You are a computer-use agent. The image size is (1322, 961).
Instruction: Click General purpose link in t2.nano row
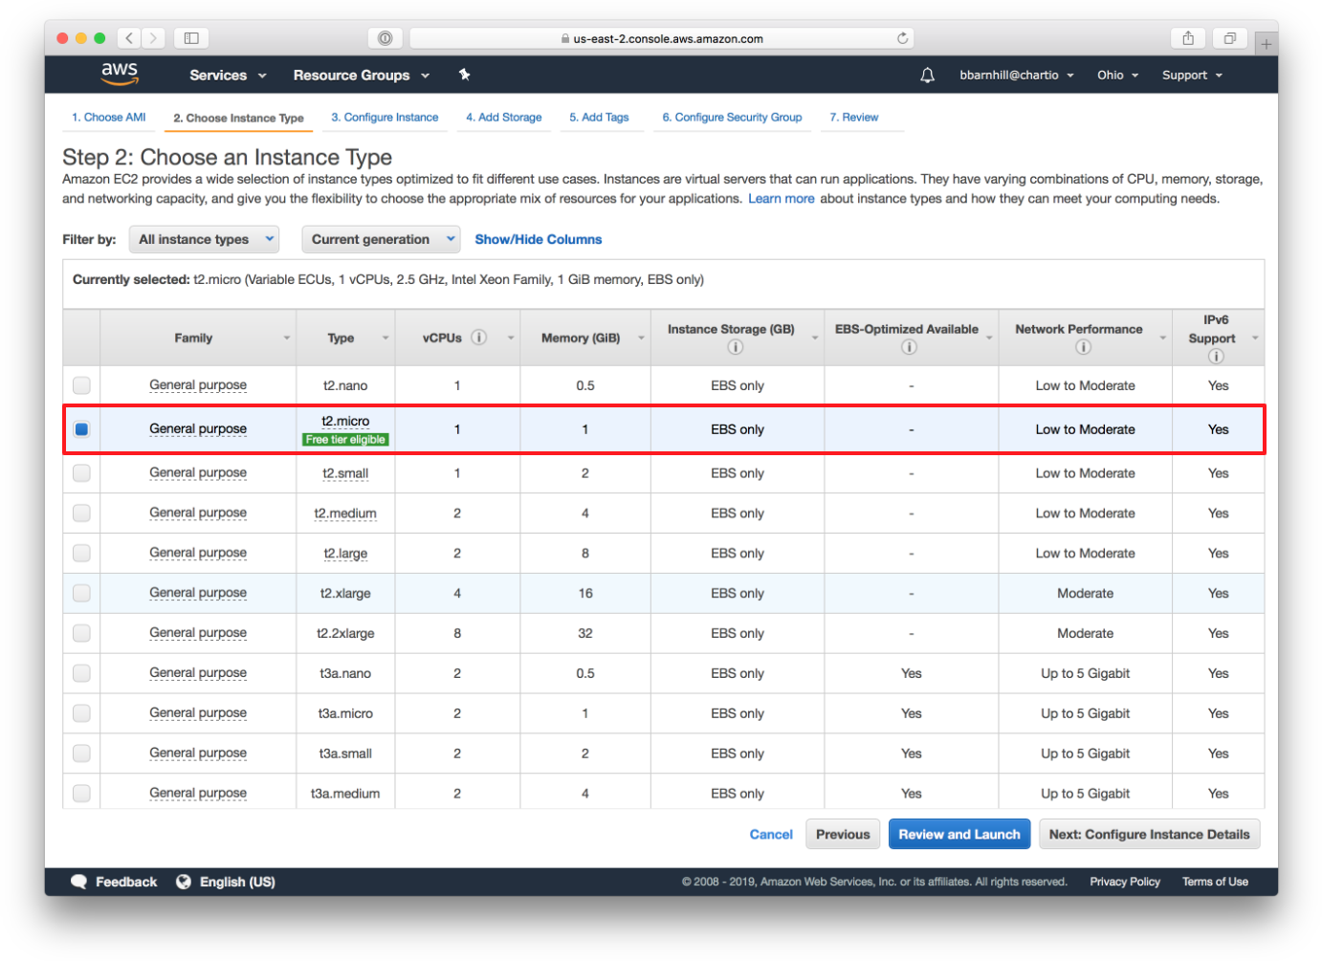pyautogui.click(x=198, y=385)
